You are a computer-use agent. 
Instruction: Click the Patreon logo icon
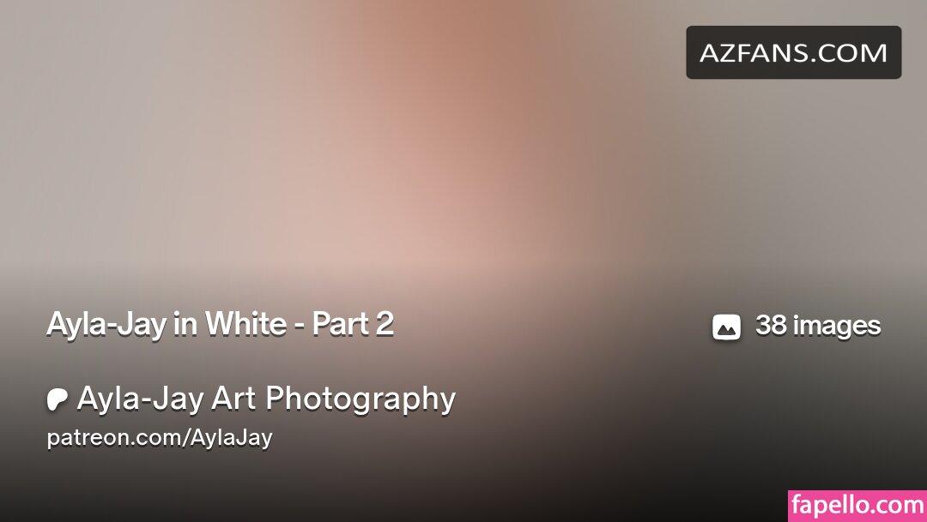tap(58, 399)
